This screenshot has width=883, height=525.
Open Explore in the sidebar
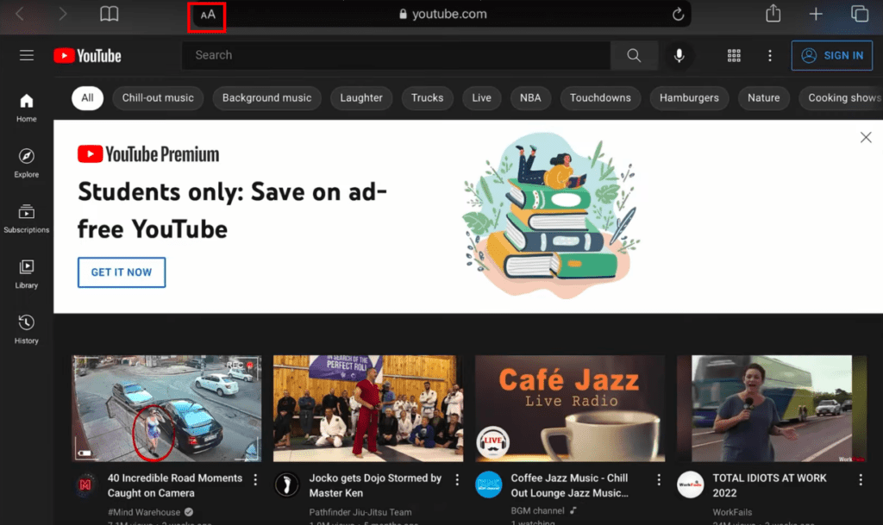27,163
